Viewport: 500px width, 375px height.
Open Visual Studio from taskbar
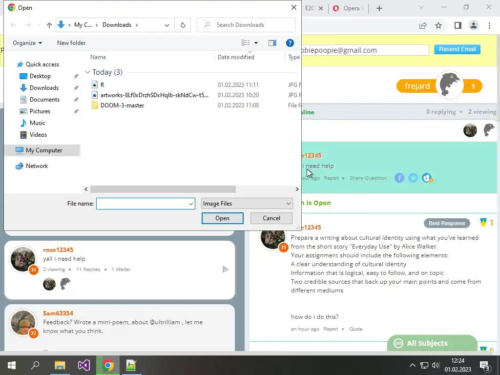tap(84, 365)
